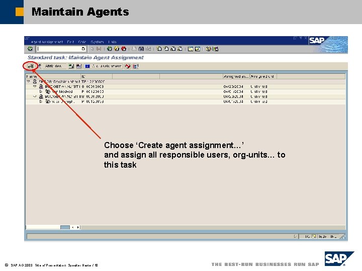362x271 pixels.
Task: Expand the last person row in tree
Action: click(x=41, y=101)
